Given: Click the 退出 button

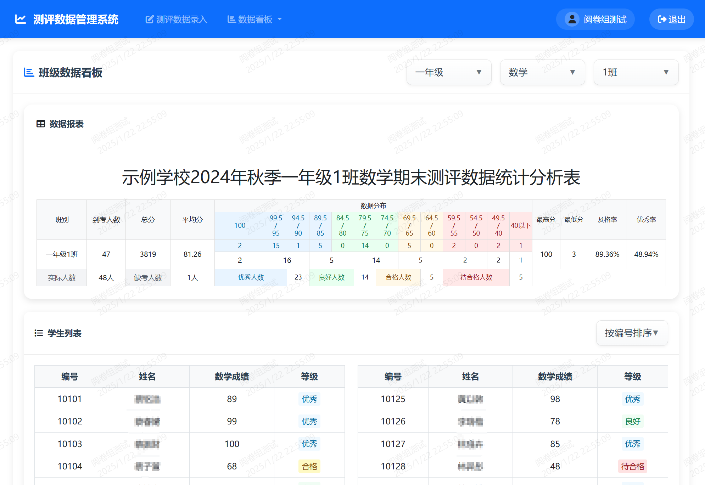Looking at the screenshot, I should [x=671, y=19].
